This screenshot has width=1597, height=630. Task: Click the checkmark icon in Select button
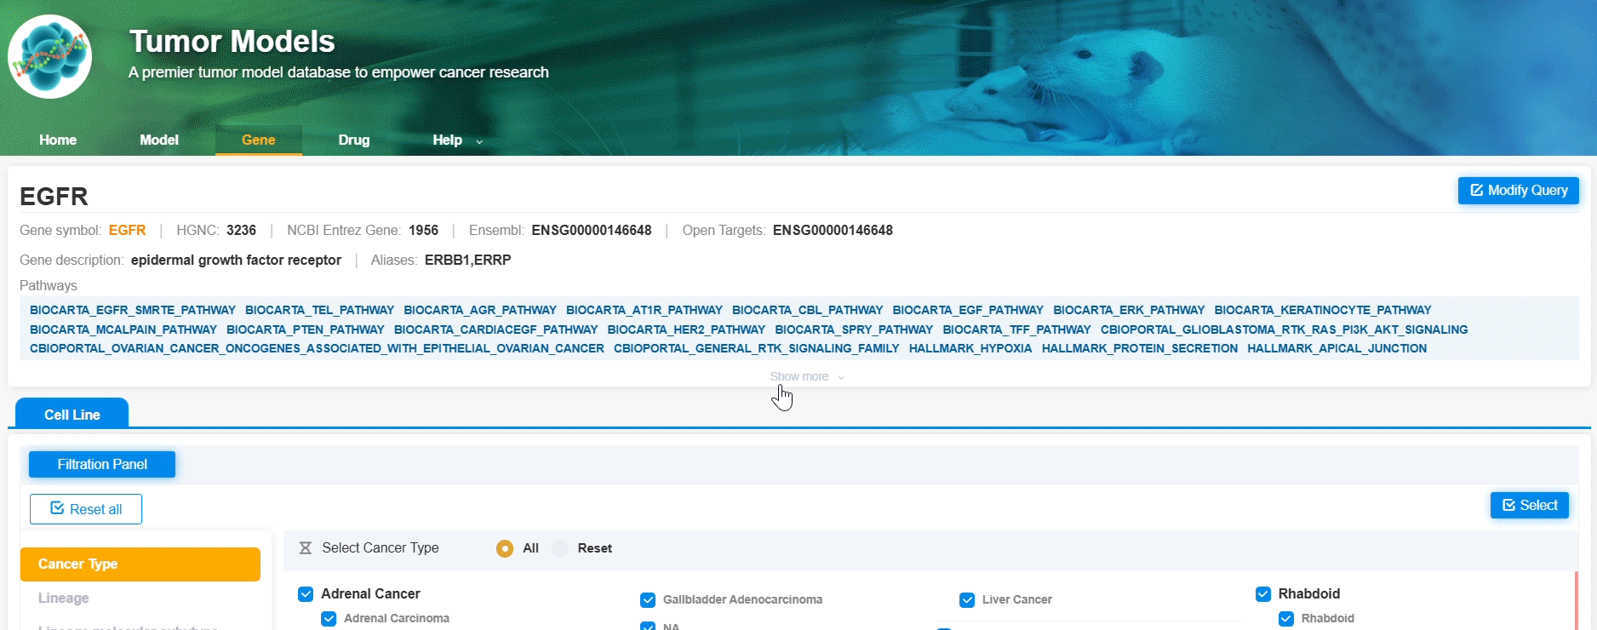click(1508, 505)
